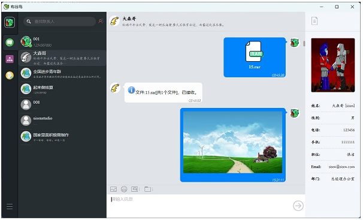Click the 大森哥 avatar in chat header

[x=114, y=21]
